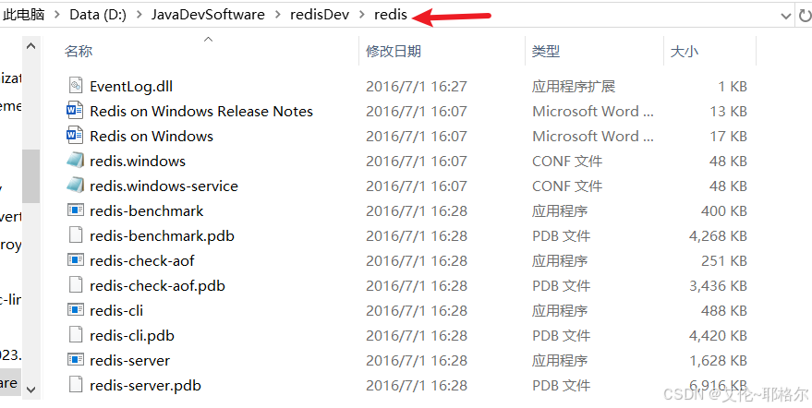This screenshot has width=812, height=408.
Task: Click the Word icon beside Redis on Windows
Action: point(75,136)
